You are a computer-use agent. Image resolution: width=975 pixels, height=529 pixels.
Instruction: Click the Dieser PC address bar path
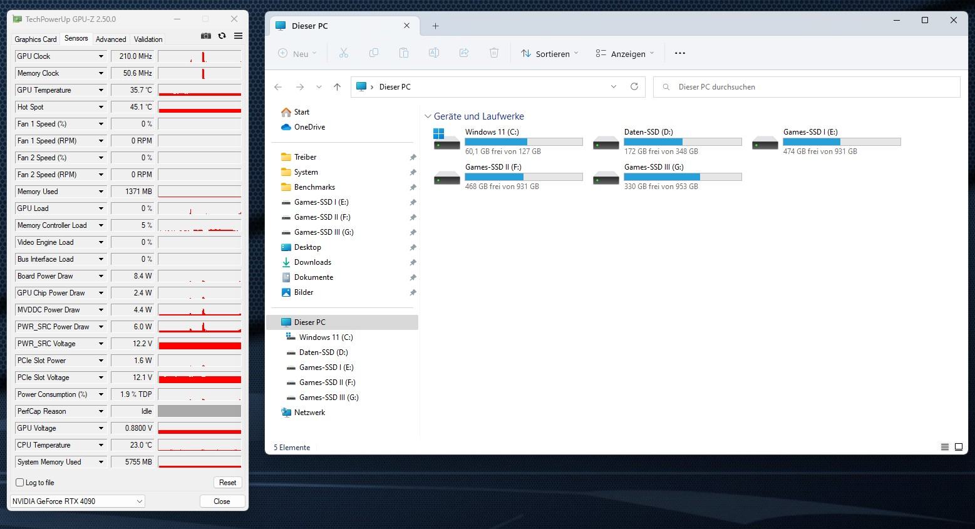(395, 87)
